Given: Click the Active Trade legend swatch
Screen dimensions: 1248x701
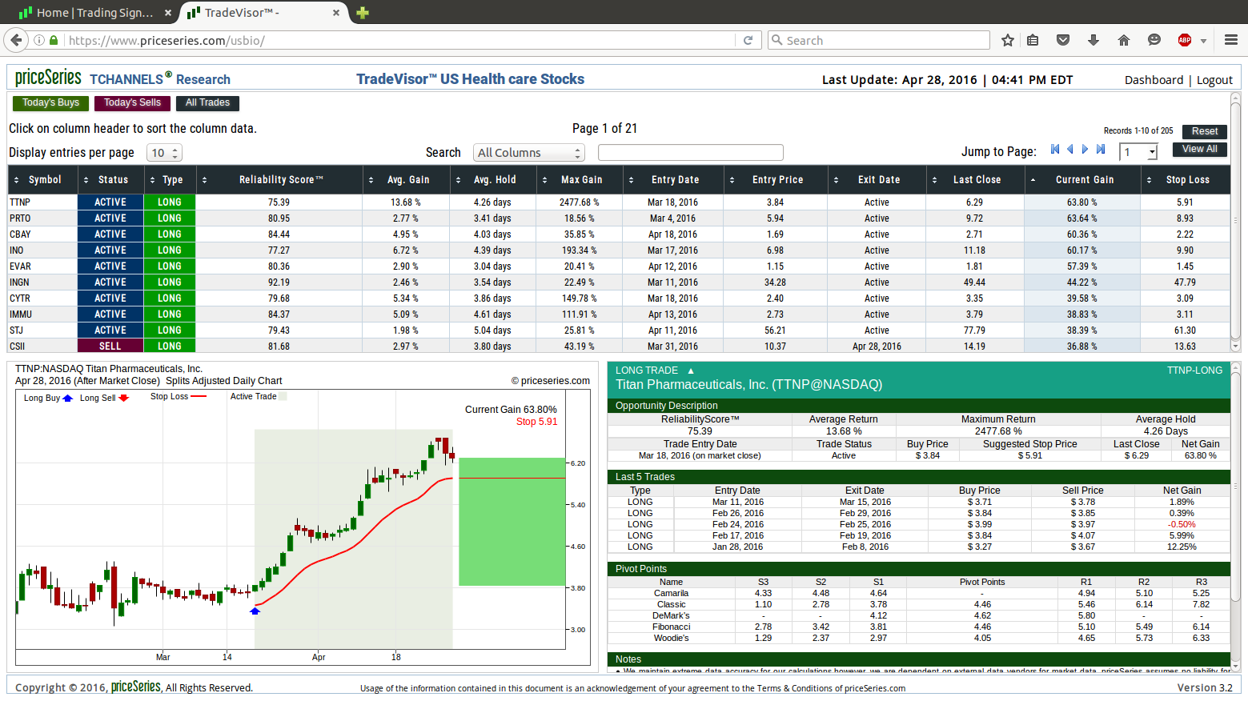Looking at the screenshot, I should click(282, 396).
